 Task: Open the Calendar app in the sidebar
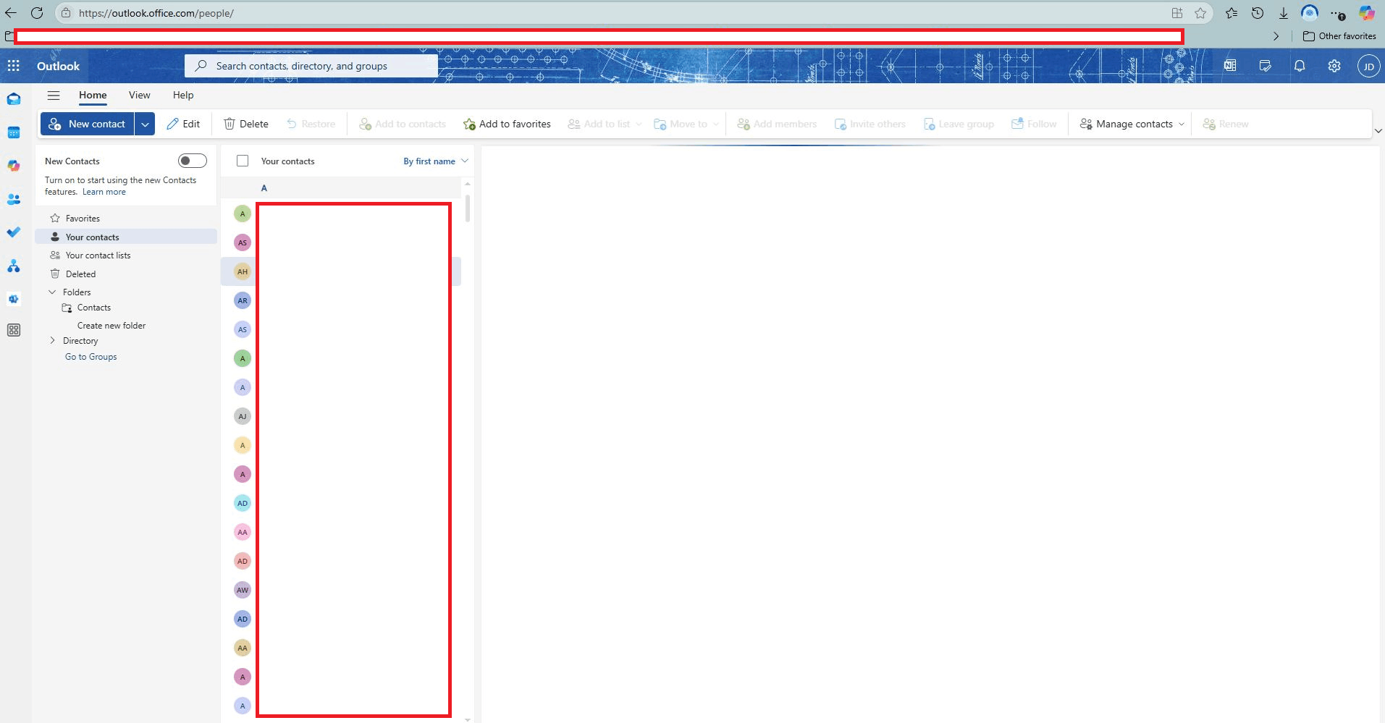pyautogui.click(x=14, y=132)
